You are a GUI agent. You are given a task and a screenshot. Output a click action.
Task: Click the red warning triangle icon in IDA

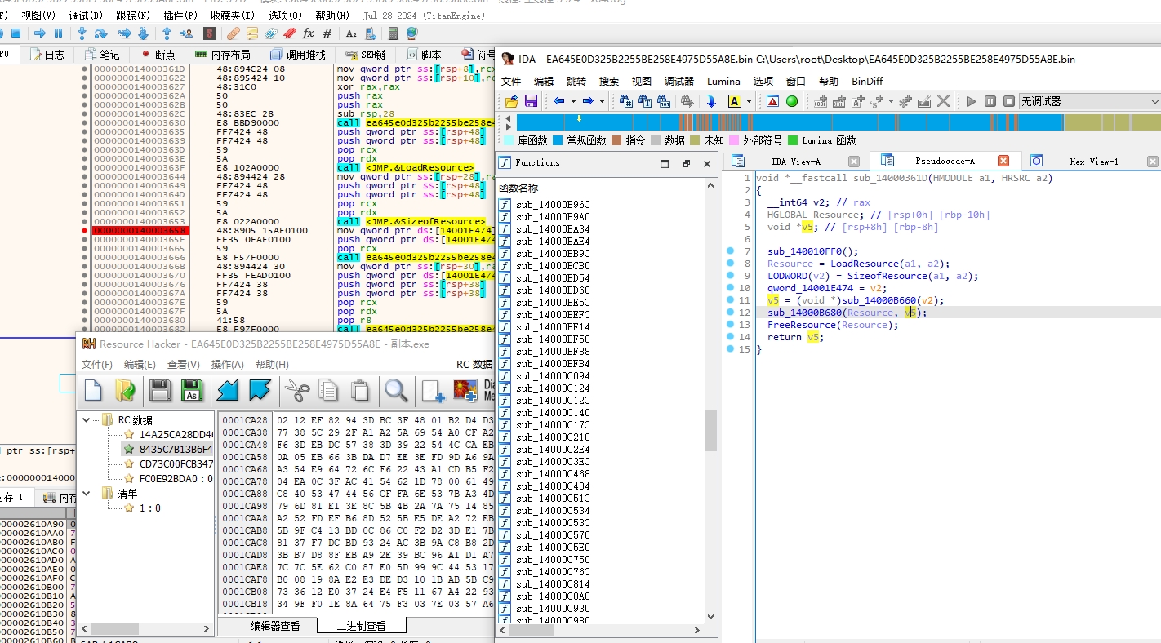[x=772, y=101]
